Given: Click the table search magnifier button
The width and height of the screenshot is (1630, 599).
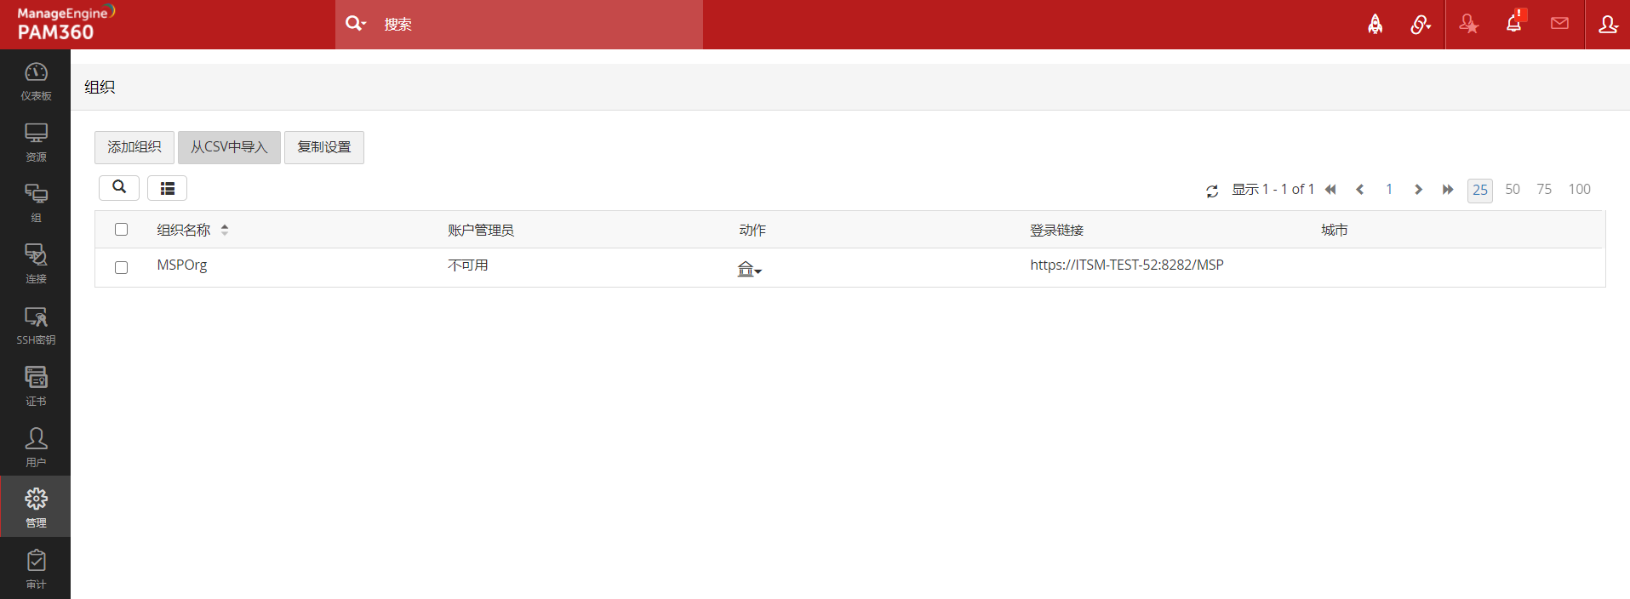Looking at the screenshot, I should tap(119, 187).
